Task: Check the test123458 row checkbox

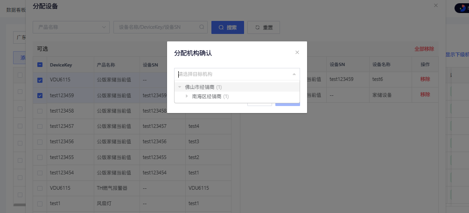Action: [x=40, y=111]
